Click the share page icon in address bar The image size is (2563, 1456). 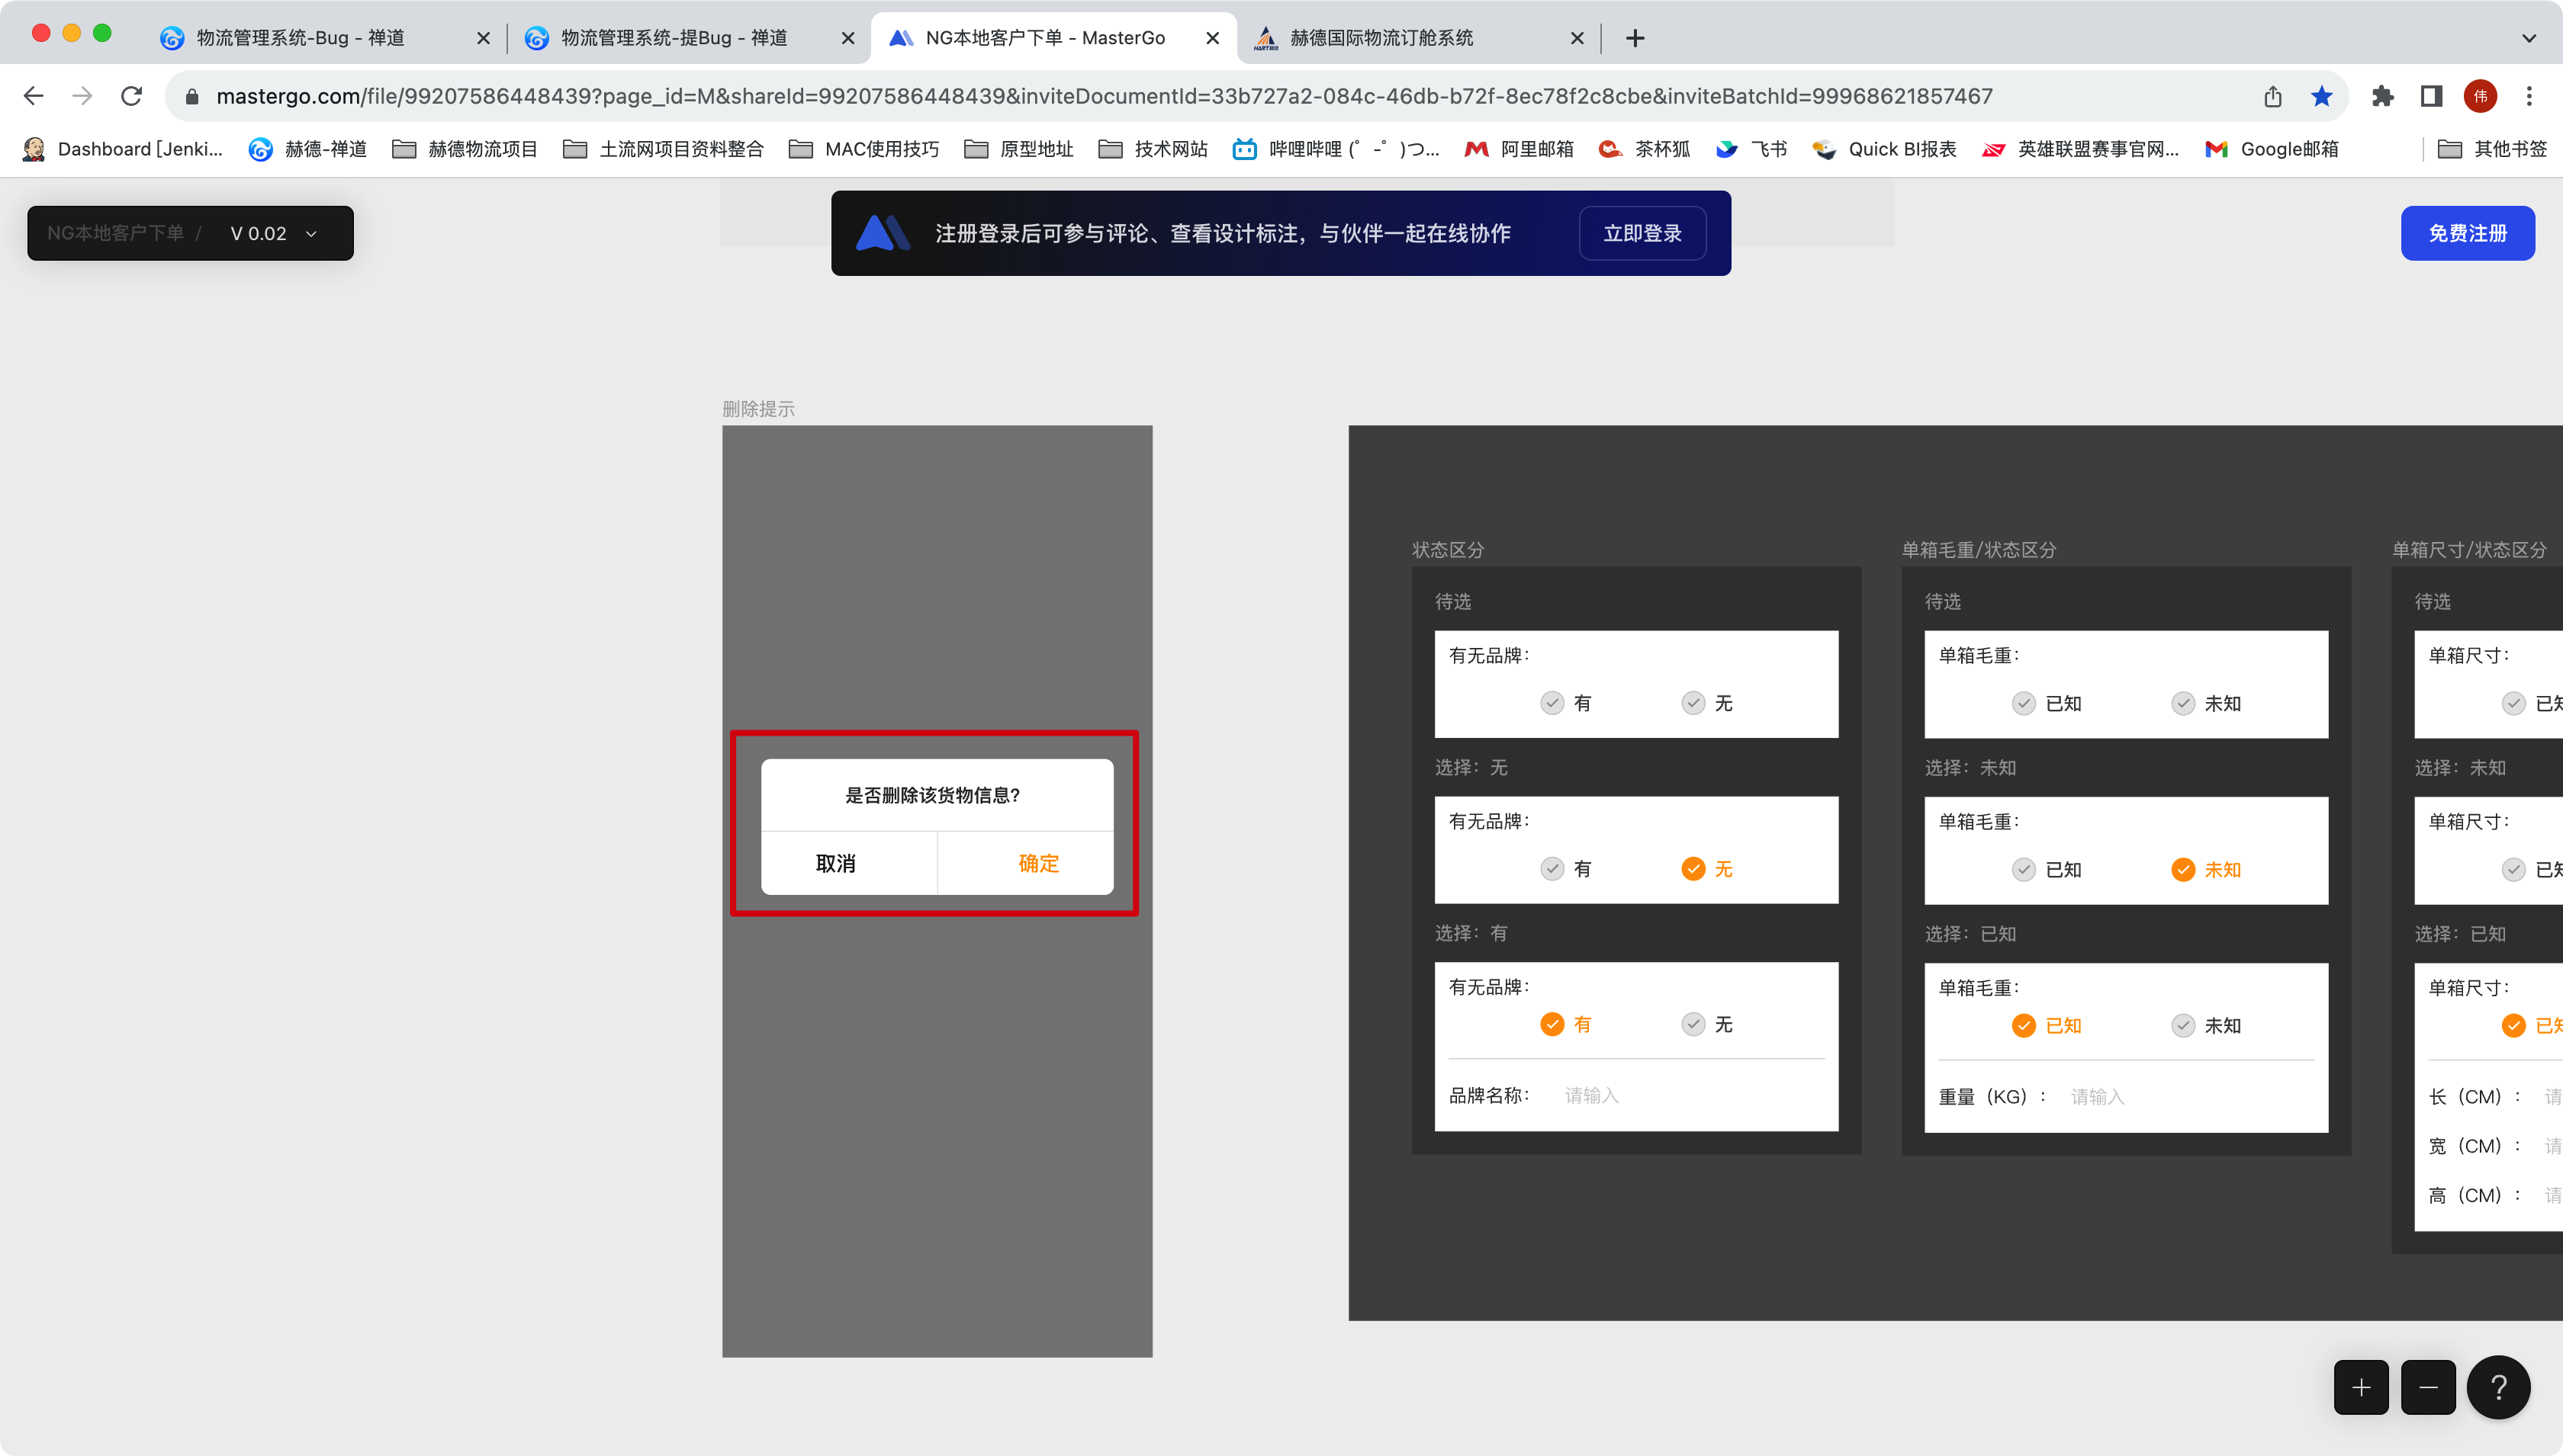(2273, 96)
